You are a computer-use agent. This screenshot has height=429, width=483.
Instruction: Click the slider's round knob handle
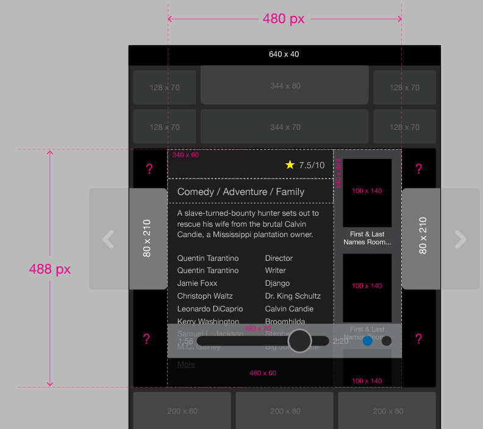[299, 341]
